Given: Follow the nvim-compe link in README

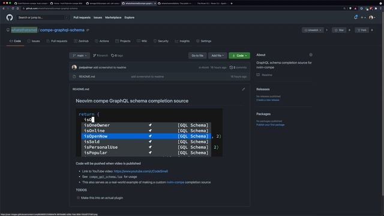Looking at the screenshot, I should point(175,182).
